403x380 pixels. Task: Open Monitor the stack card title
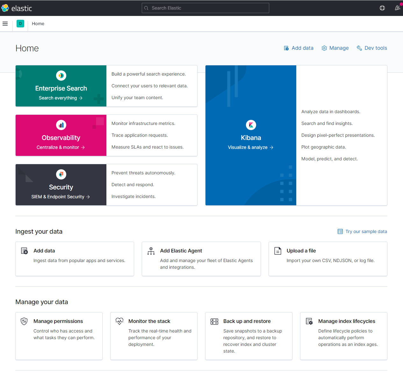(149, 321)
